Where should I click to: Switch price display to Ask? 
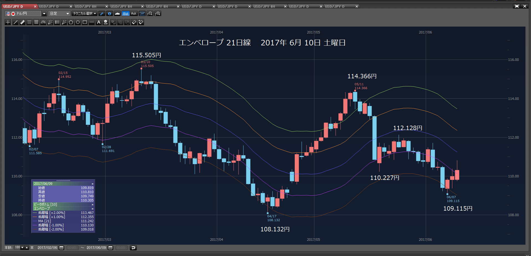coord(134,14)
